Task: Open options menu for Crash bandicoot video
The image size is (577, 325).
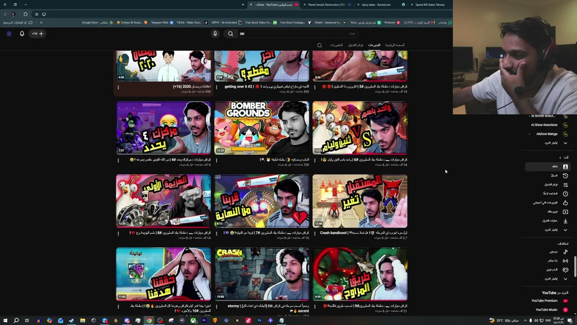Action: pyautogui.click(x=315, y=233)
